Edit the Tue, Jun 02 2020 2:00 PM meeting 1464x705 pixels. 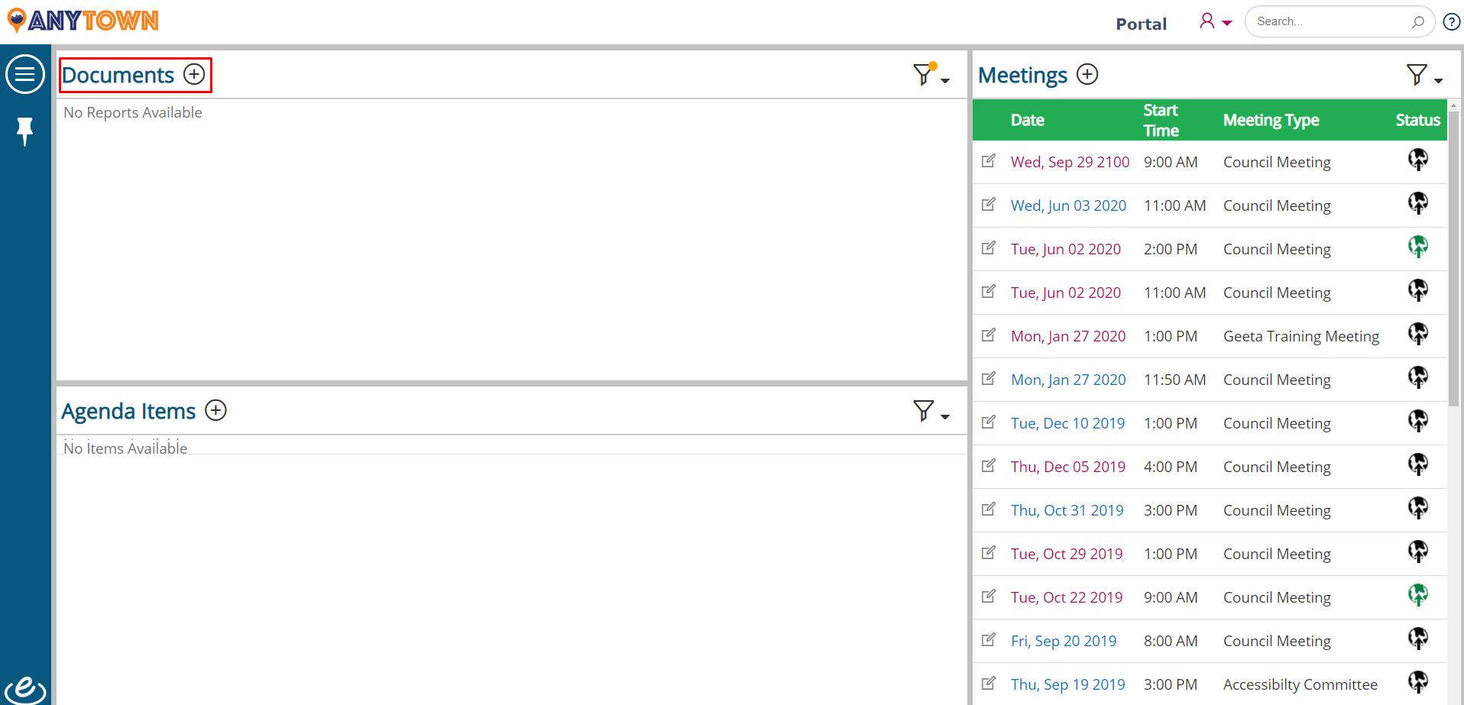989,248
